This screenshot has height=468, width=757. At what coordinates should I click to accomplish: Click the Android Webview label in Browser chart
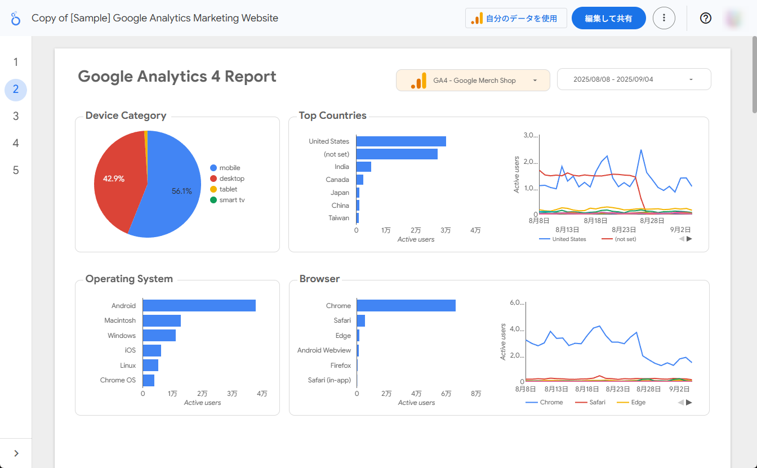(x=324, y=350)
